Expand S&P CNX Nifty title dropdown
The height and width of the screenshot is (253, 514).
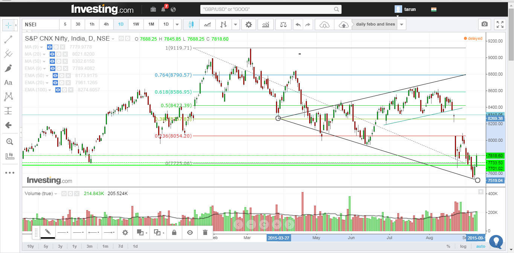tap(113, 39)
